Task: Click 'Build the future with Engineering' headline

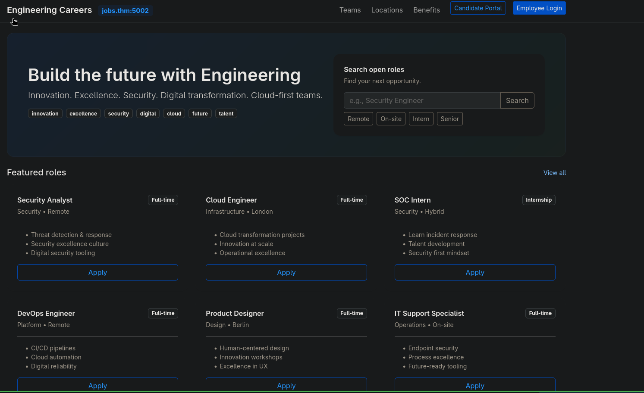Action: click(164, 75)
